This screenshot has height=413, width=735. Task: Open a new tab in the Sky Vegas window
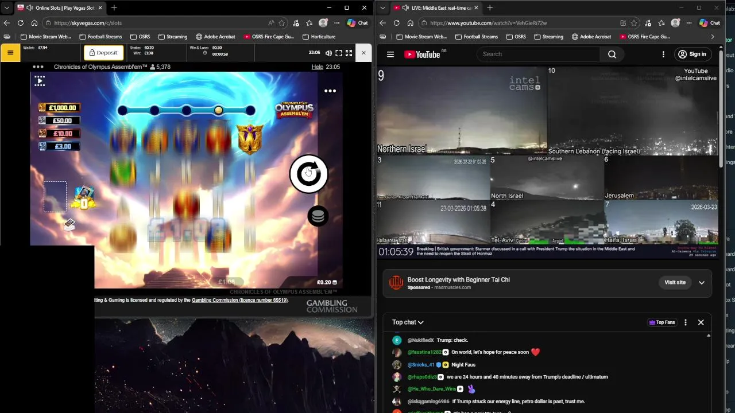pos(114,8)
